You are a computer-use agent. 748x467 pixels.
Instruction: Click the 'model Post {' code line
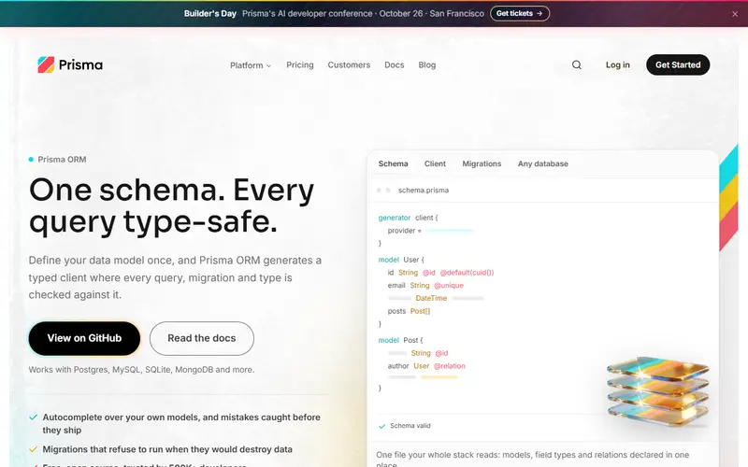click(x=401, y=340)
